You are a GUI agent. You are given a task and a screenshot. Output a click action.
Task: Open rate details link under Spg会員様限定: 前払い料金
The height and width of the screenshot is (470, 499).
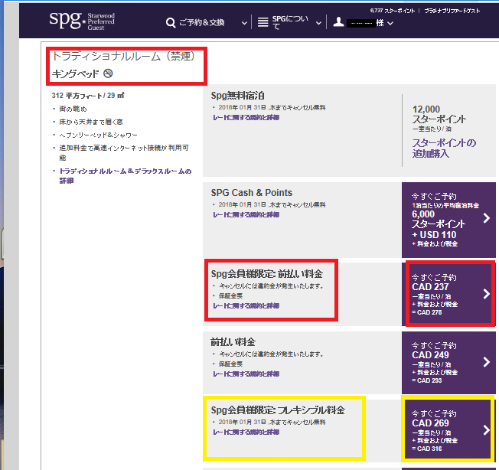246,305
